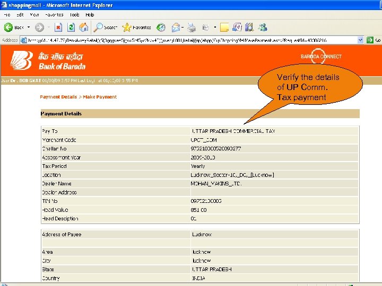
Task: Click the UTTAR PRADESH state value
Action: click(212, 269)
